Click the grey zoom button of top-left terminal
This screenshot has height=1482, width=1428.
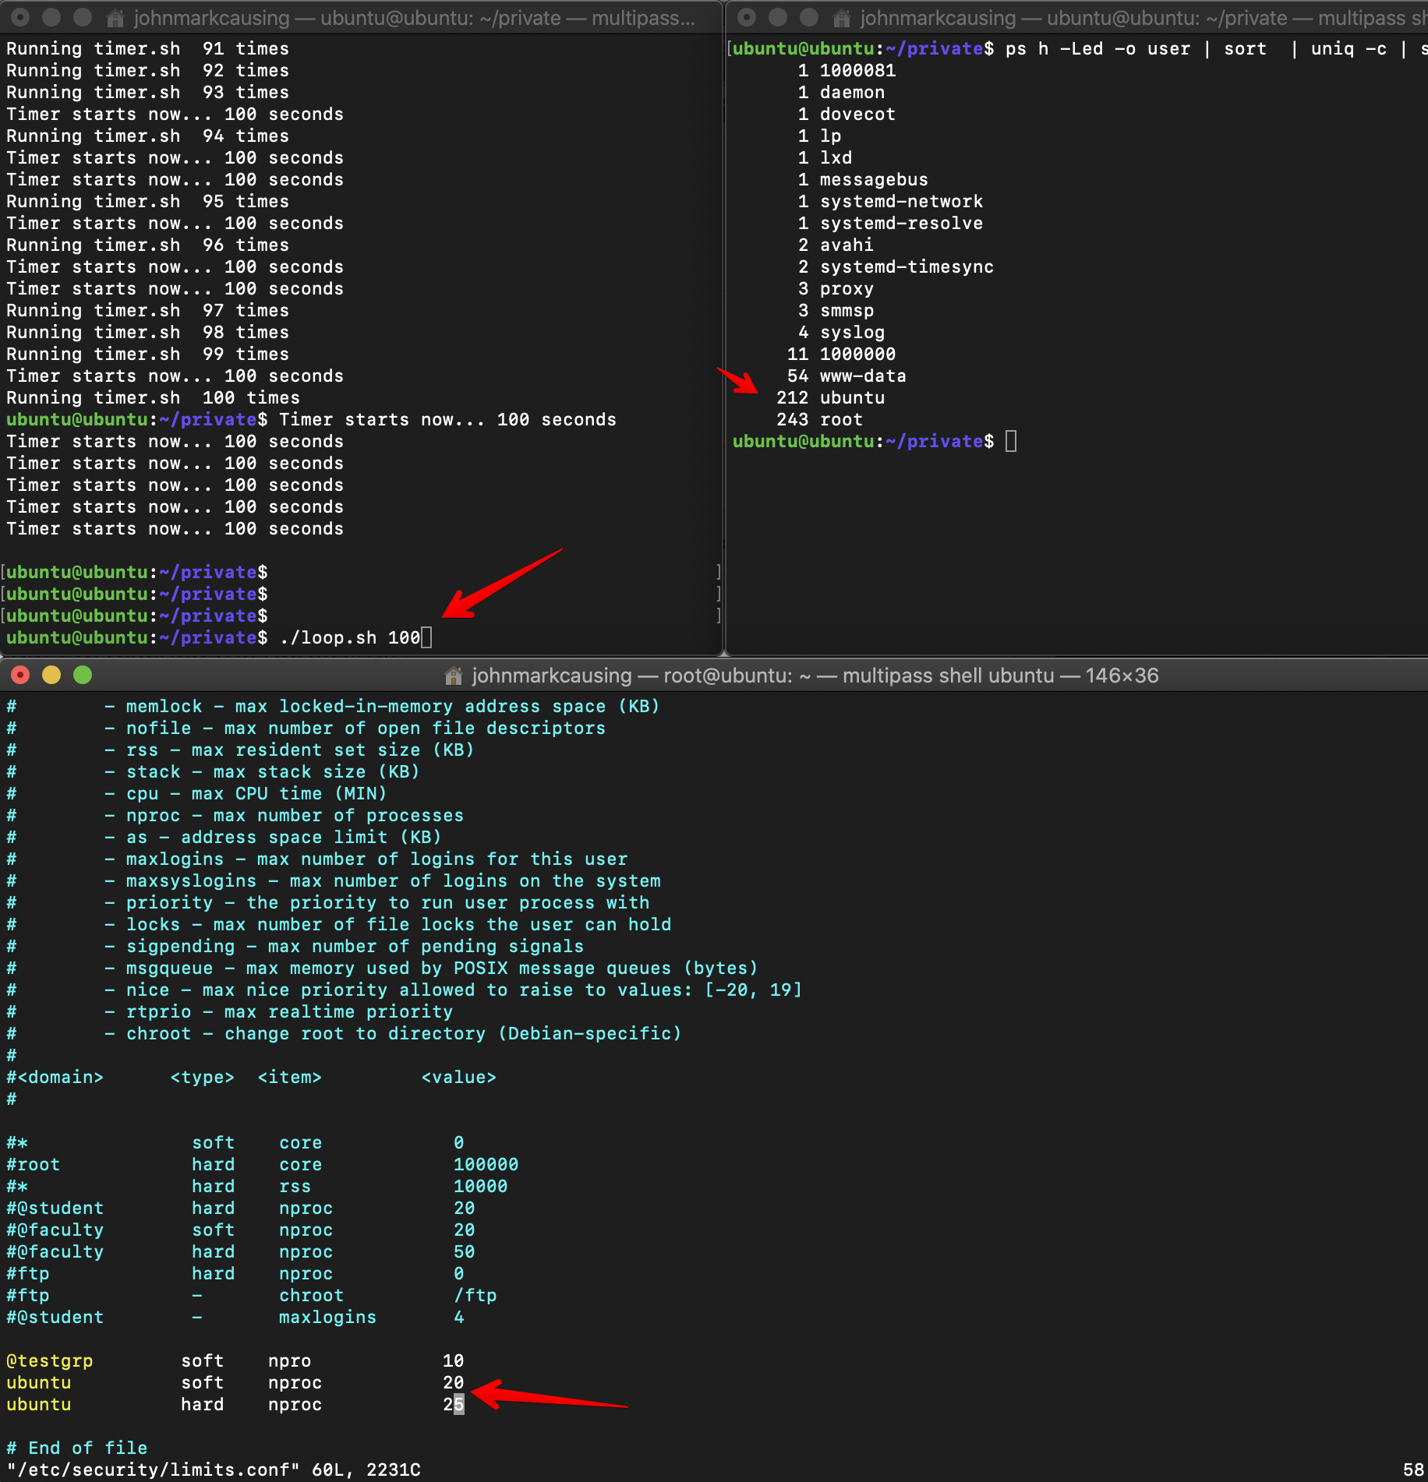click(83, 17)
